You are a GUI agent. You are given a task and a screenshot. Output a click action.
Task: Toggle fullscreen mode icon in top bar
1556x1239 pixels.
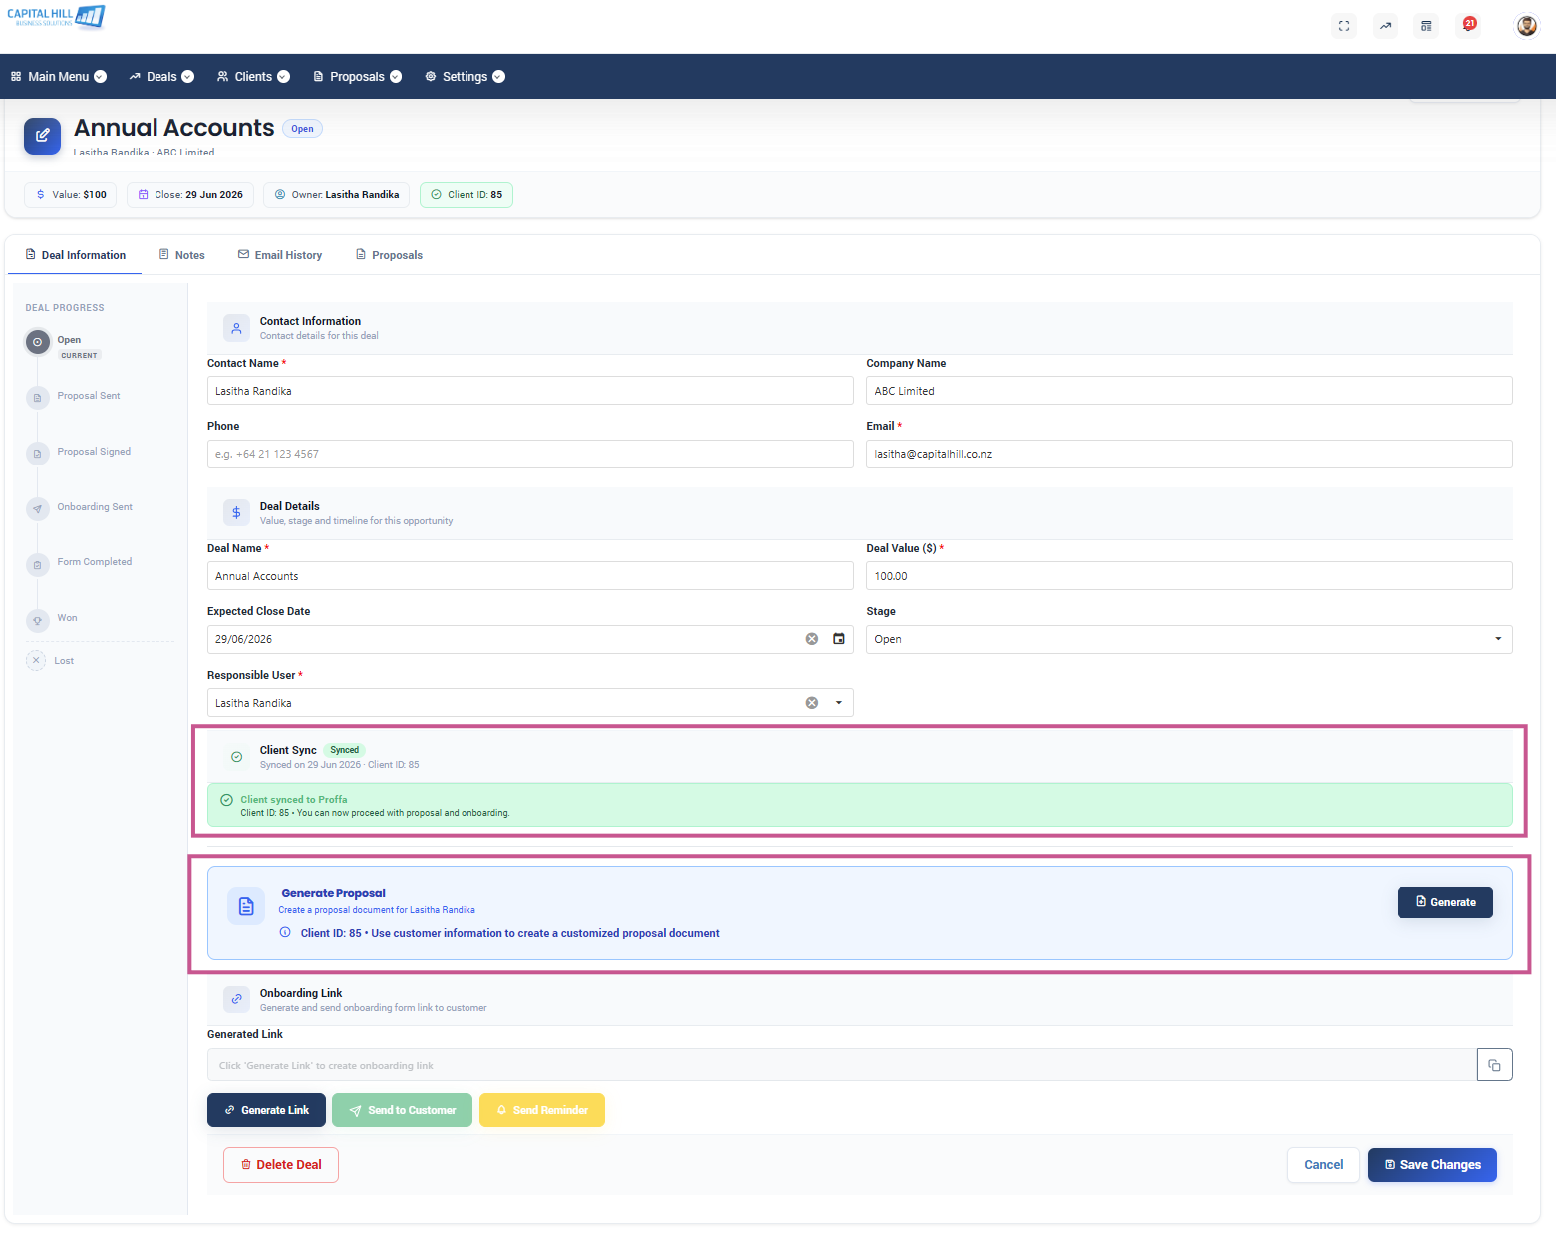point(1344,26)
